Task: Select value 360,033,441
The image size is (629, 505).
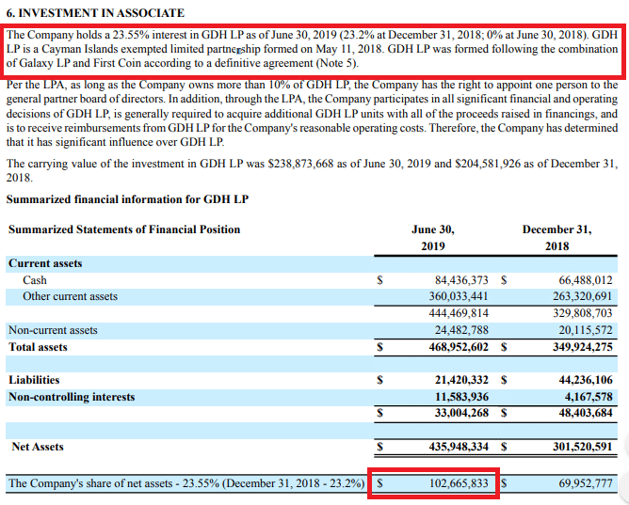Action: (459, 296)
